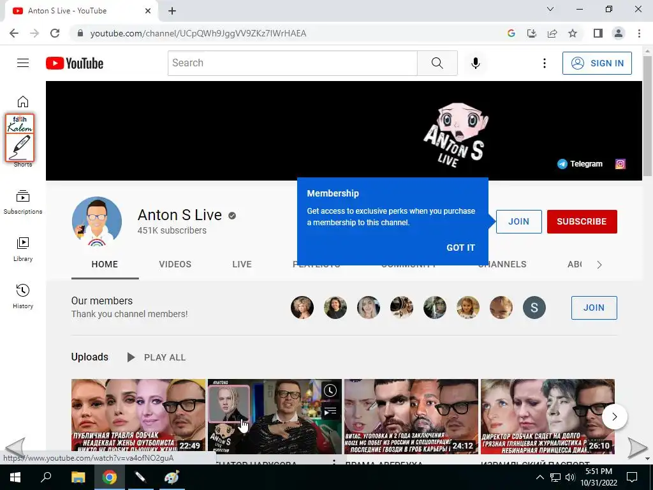Open the channel's Instagram icon link

(620, 164)
